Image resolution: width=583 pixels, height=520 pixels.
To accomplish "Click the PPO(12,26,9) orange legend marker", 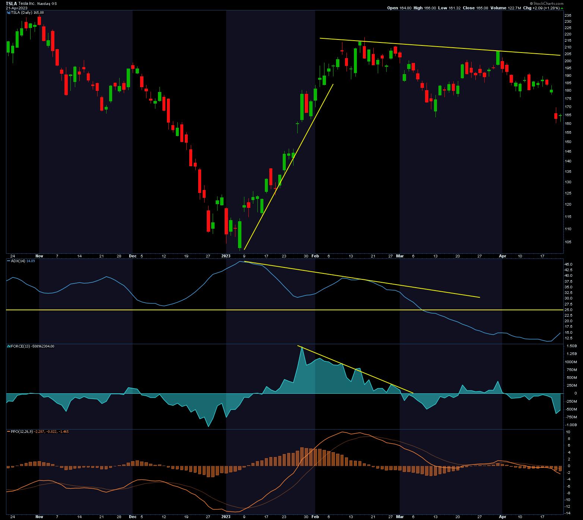I will (x=9, y=431).
